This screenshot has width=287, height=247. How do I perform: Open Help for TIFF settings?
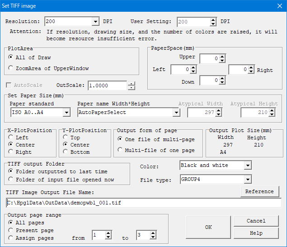coord(256,233)
